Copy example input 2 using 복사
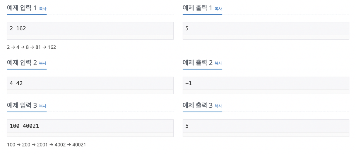 (43, 63)
